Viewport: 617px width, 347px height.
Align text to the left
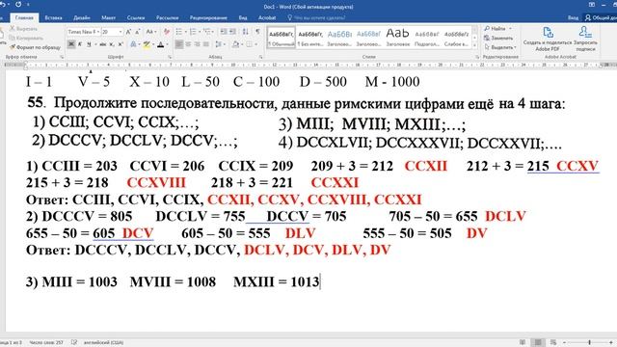pos(179,44)
